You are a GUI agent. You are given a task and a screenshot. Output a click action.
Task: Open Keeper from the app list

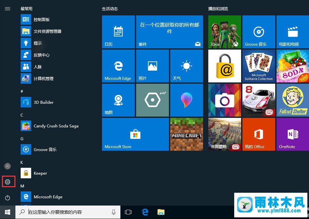pyautogui.click(x=34, y=173)
